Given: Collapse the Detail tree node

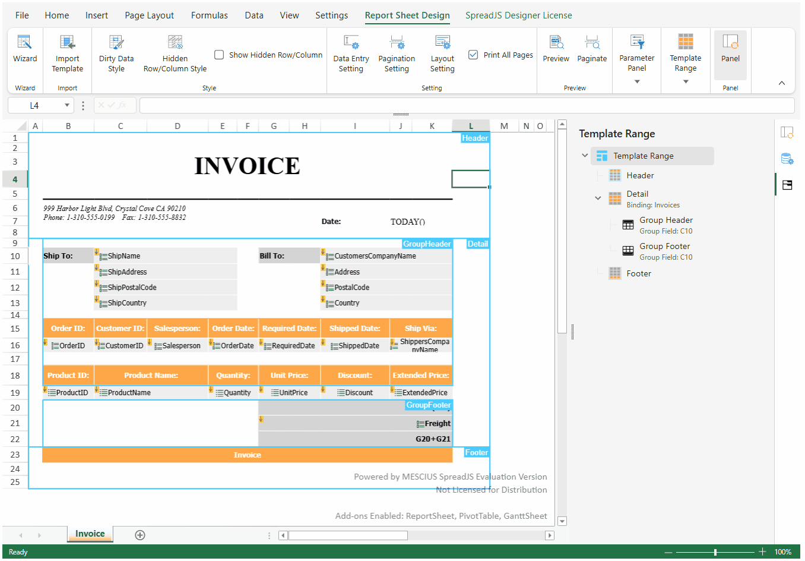Looking at the screenshot, I should click(598, 198).
